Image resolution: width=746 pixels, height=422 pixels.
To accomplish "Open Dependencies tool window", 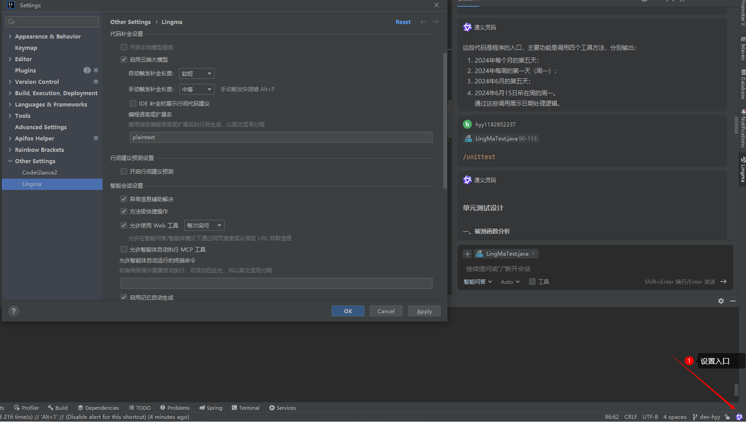I will [x=98, y=407].
